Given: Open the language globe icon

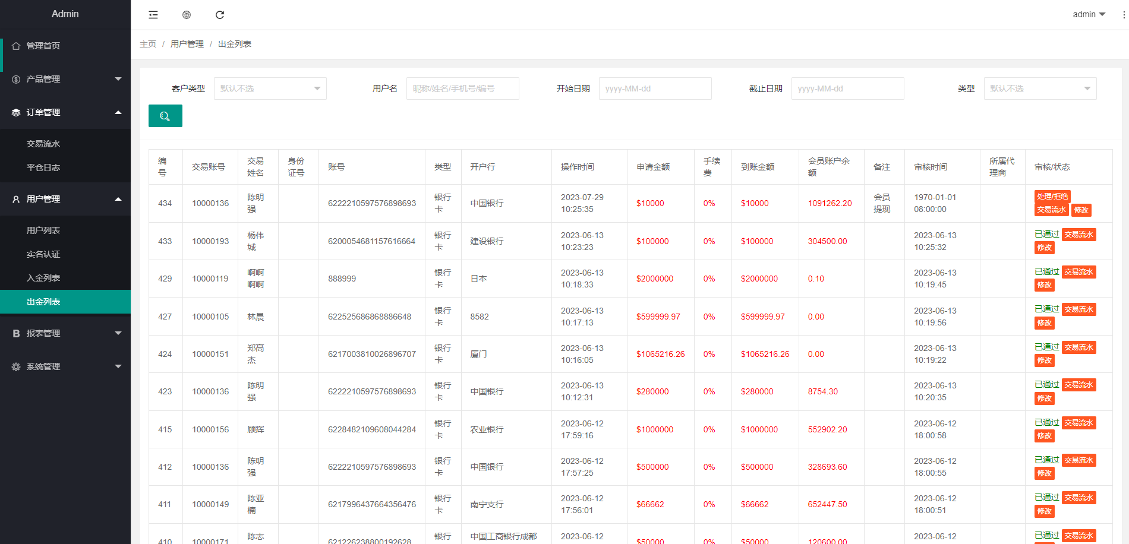Looking at the screenshot, I should [x=186, y=14].
